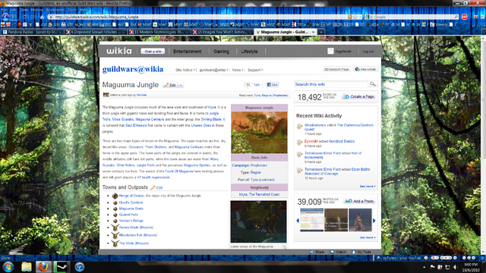Image resolution: width=486 pixels, height=273 pixels.
Task: Click the Firefox home toolbar icon
Action: pyautogui.click(x=43, y=17)
